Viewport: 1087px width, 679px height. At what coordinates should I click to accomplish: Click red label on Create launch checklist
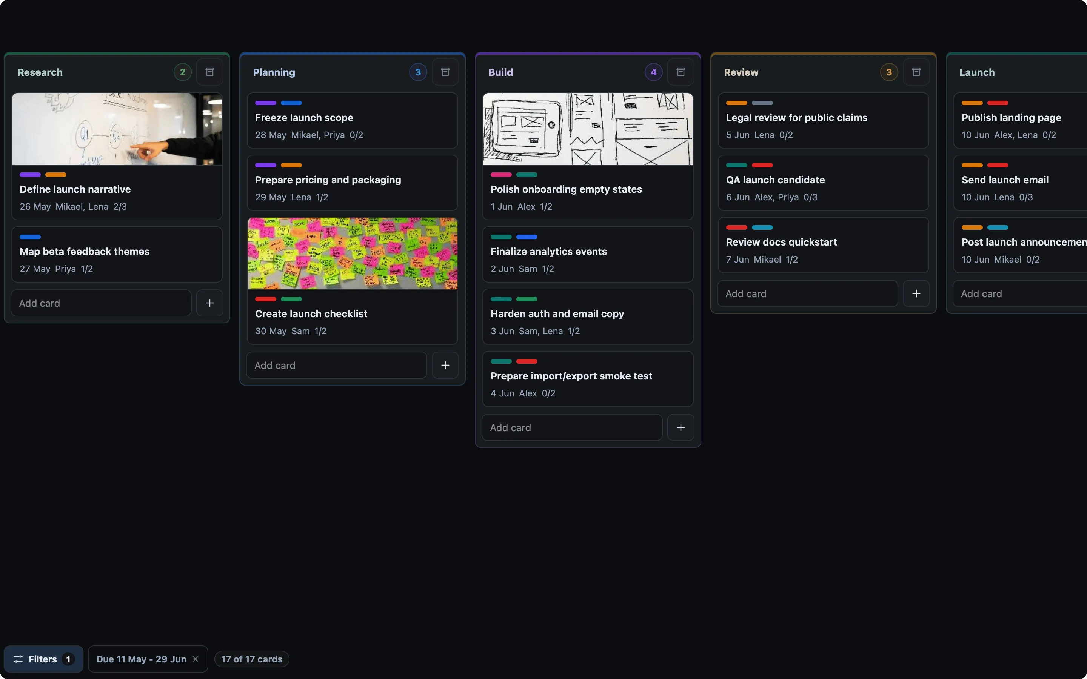[265, 299]
